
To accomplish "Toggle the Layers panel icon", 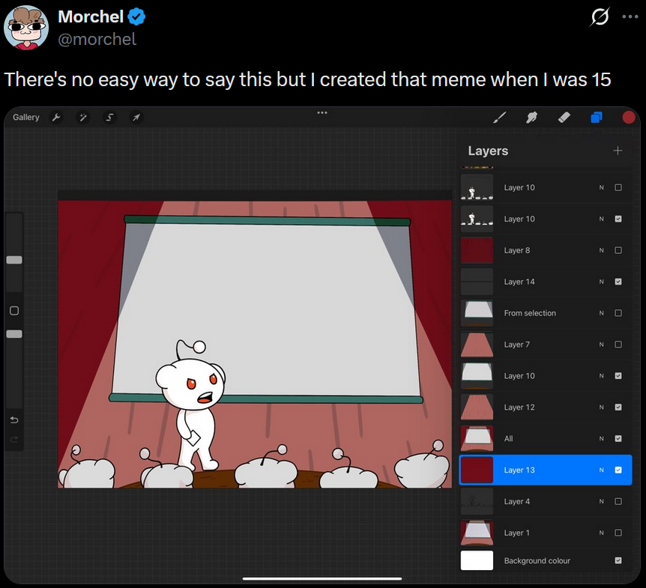I will tap(596, 118).
